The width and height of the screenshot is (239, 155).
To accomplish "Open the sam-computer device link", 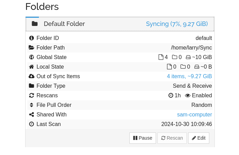I will [x=194, y=114].
